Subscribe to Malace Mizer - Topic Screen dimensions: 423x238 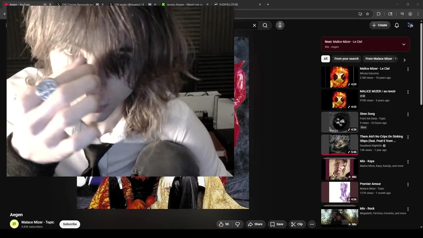(70, 224)
